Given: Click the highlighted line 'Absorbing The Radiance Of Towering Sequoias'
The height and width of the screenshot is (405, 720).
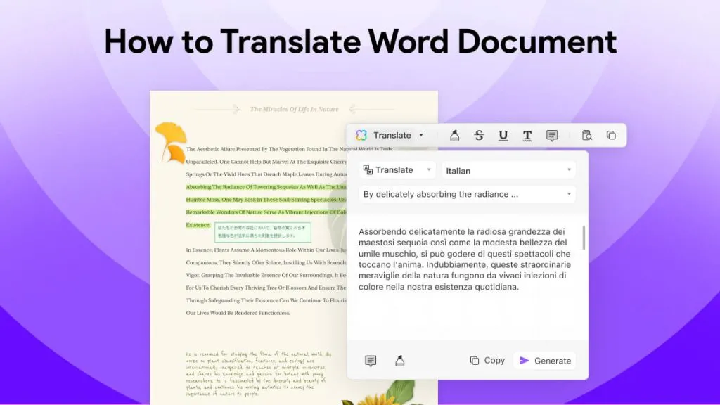Looking at the screenshot, I should (266, 187).
